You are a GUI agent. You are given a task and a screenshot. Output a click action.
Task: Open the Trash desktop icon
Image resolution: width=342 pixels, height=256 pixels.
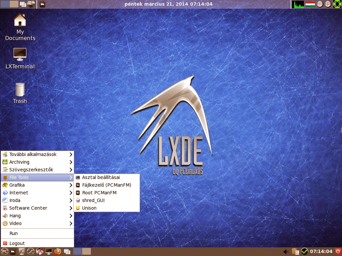point(20,93)
